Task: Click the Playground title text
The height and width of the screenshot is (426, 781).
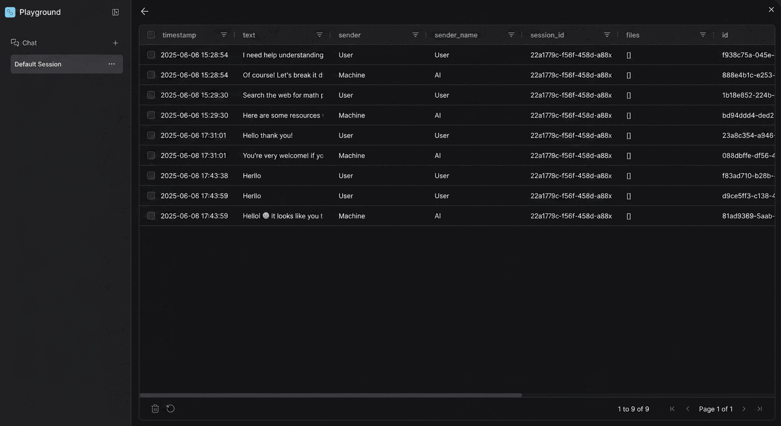Action: [40, 12]
